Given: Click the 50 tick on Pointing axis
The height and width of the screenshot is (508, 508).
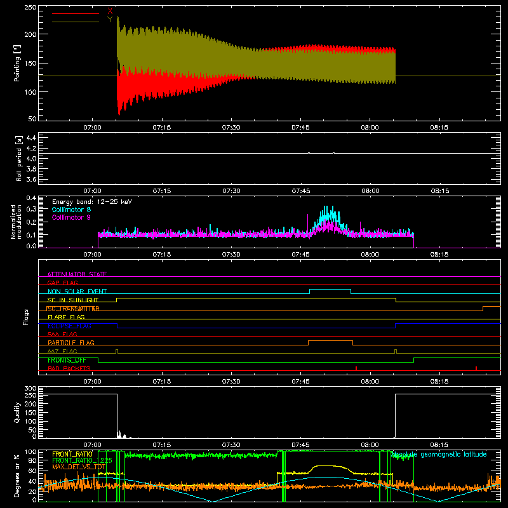Looking at the screenshot, I should [32, 119].
